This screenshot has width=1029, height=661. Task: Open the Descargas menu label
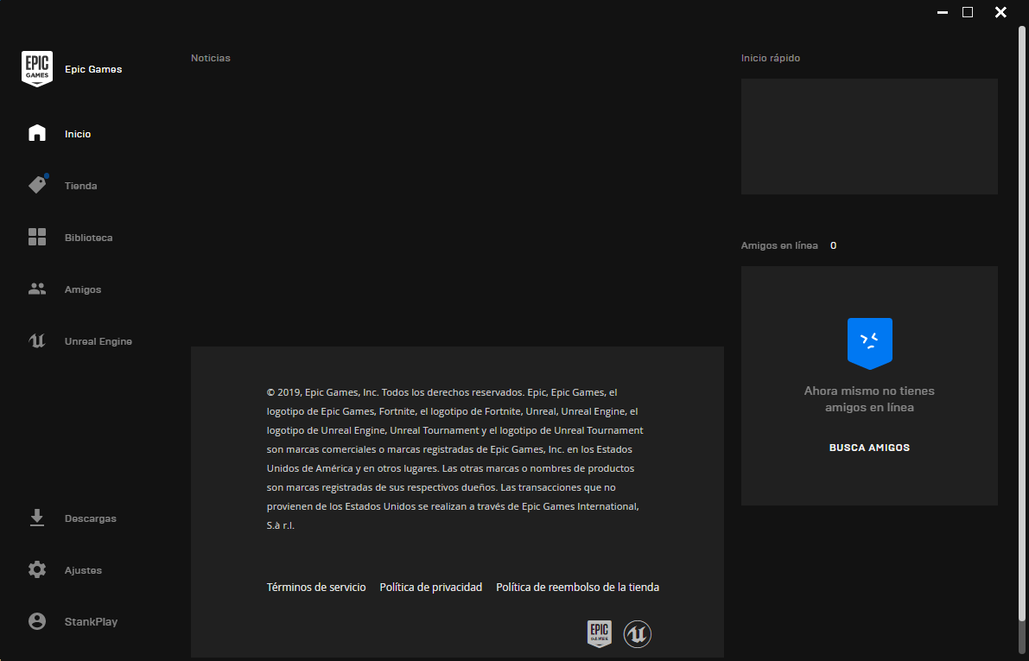91,518
